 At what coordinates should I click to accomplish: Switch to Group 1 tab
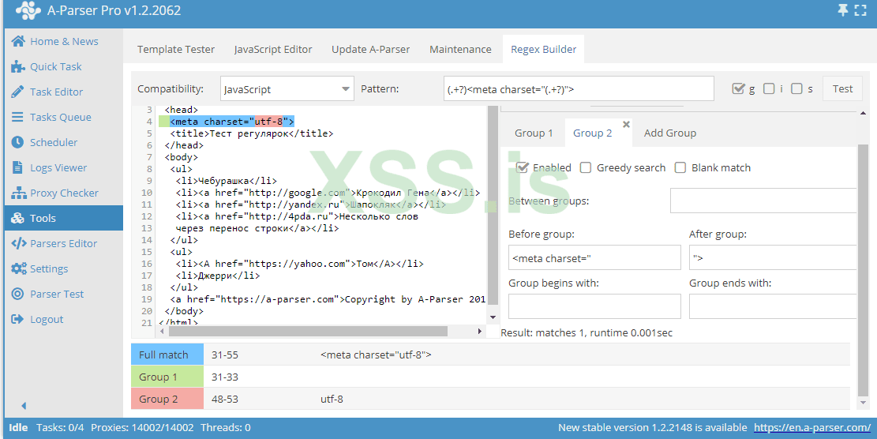pos(534,133)
